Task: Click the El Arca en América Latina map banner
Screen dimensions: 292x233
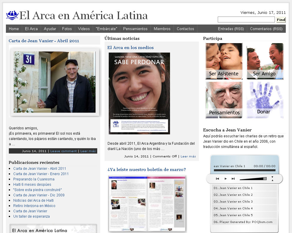Action: tap(53, 229)
